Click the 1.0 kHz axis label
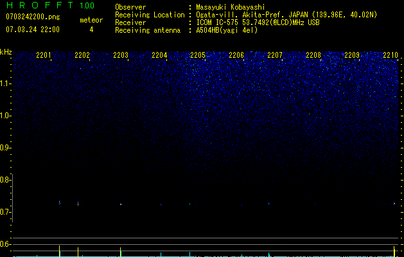 coord(4,116)
